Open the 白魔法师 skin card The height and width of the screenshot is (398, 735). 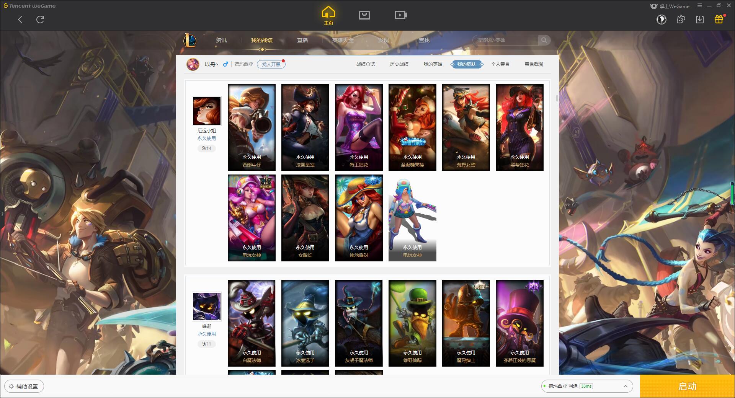click(252, 323)
